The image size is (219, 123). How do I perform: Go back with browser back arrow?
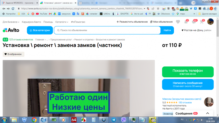pyautogui.click(x=4, y=9)
